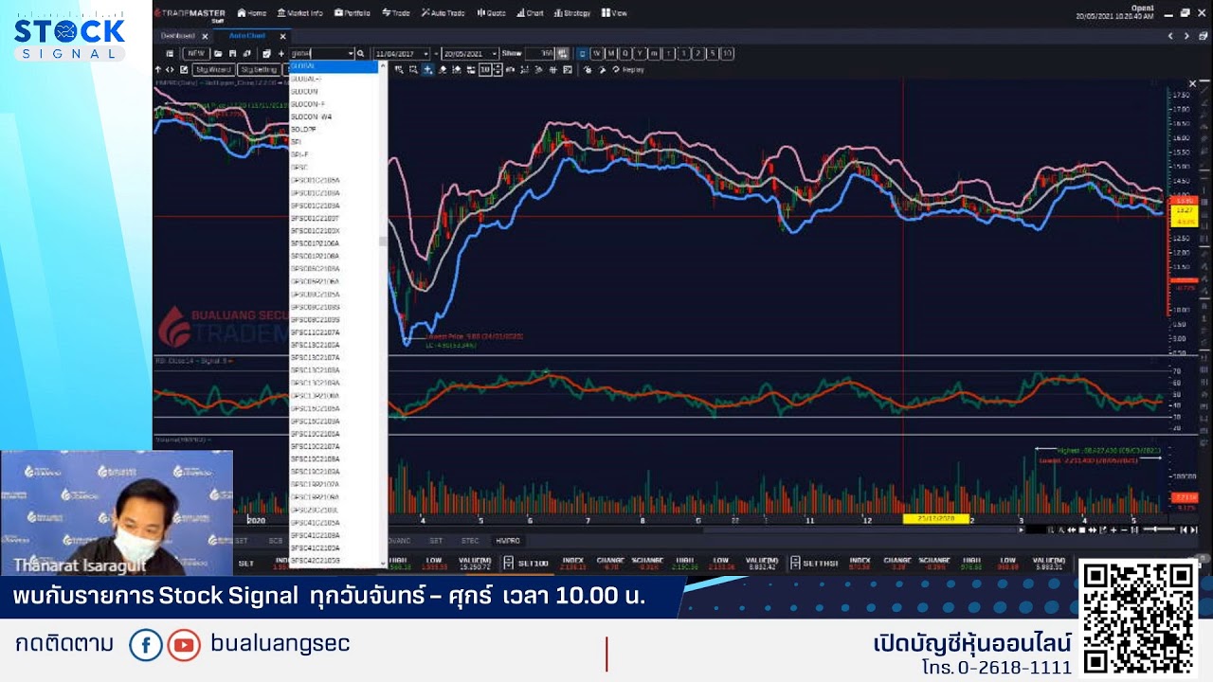Close the Dashboard tab
This screenshot has width=1213, height=682.
coord(205,36)
